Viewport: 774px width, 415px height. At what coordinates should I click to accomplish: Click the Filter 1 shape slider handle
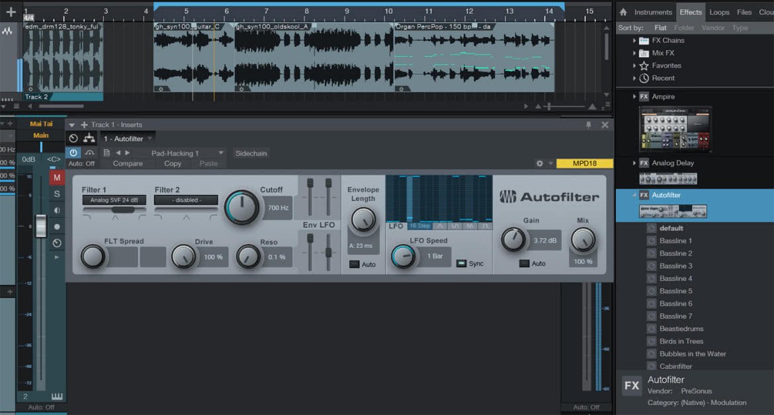pos(123,209)
